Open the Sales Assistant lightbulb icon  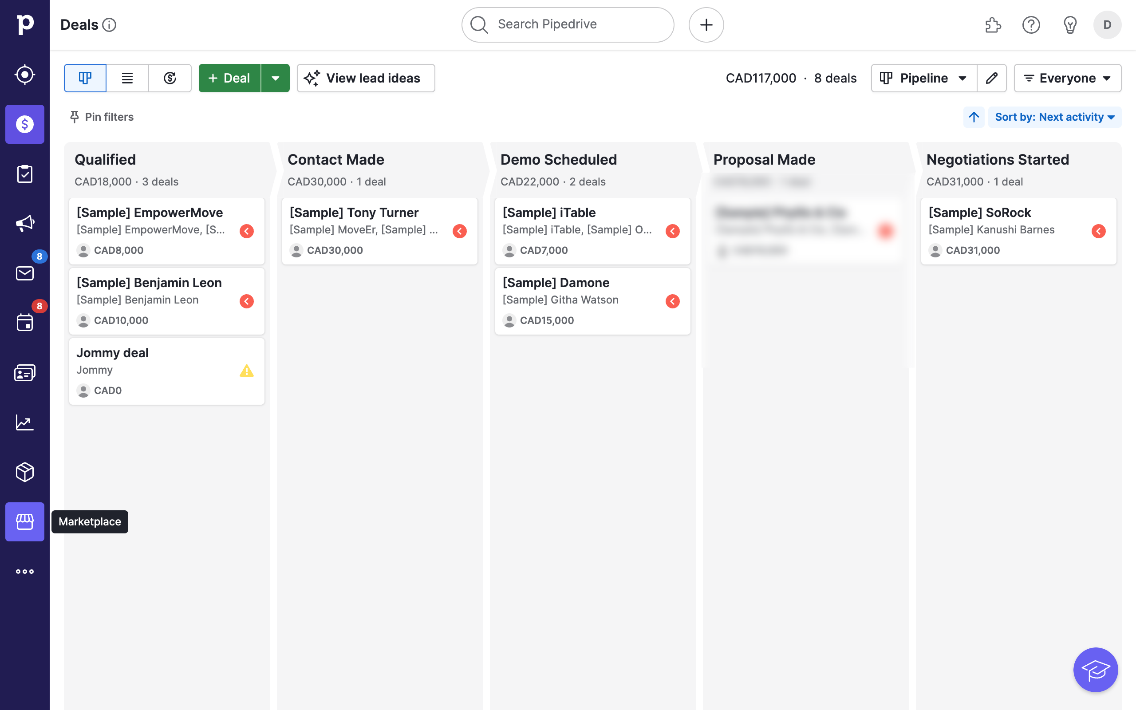point(1070,25)
